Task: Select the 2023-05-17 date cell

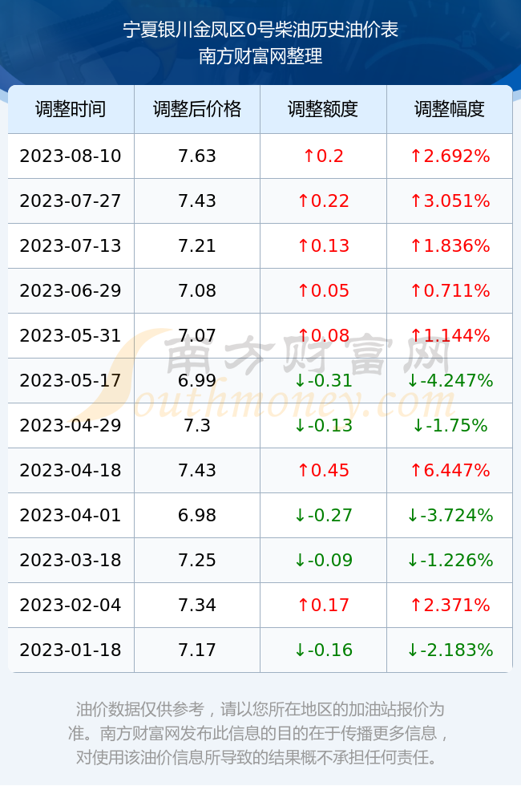Action: (x=71, y=380)
